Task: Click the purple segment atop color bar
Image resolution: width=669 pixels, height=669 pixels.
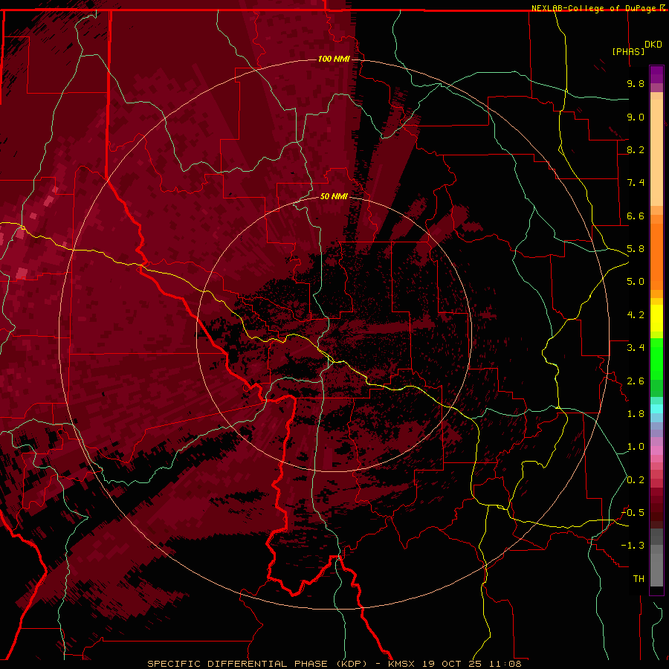Action: pos(656,74)
